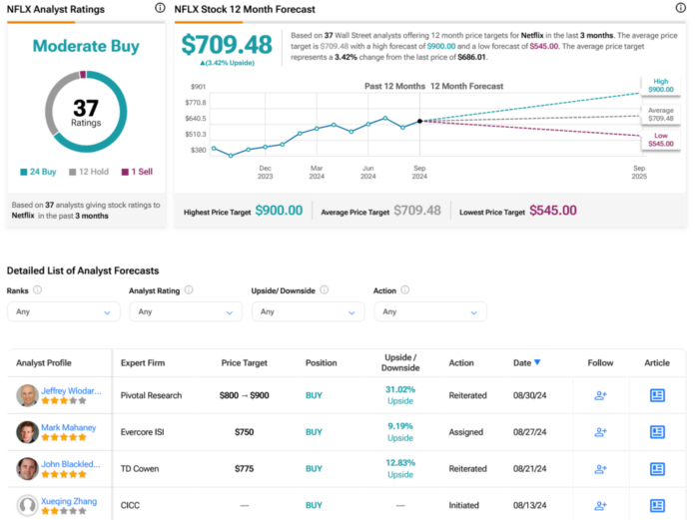This screenshot has width=695, height=520.
Task: Open article for CICC rating
Action: point(657,504)
